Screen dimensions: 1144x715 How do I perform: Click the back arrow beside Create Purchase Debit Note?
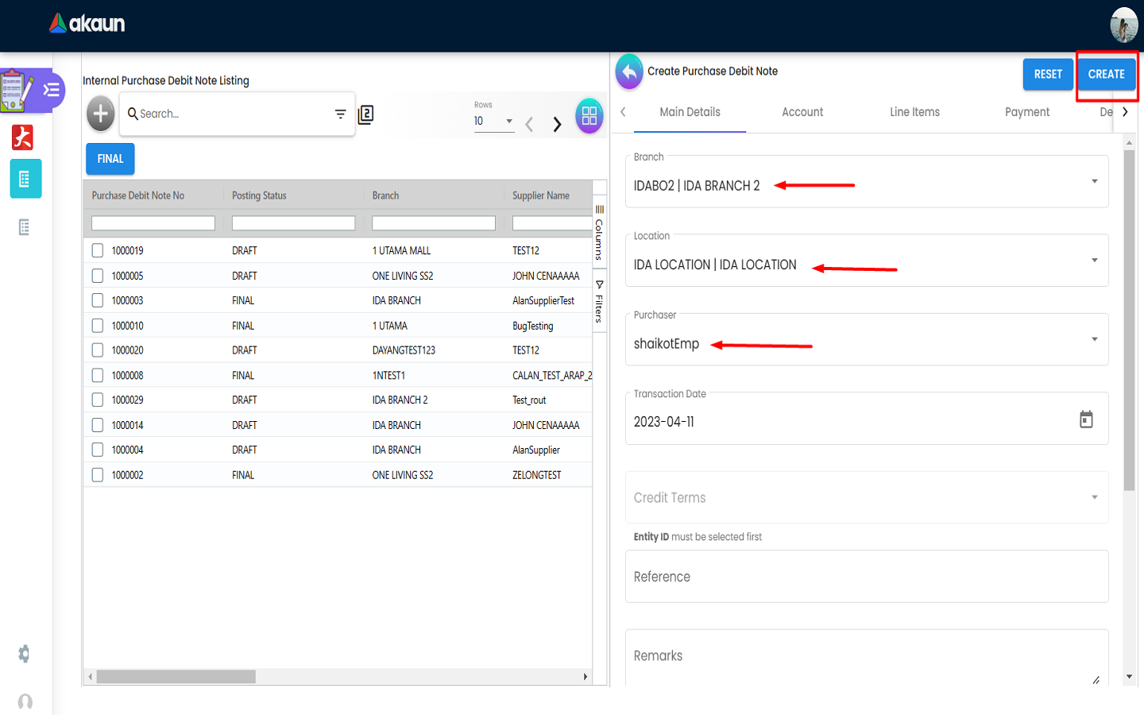(629, 72)
